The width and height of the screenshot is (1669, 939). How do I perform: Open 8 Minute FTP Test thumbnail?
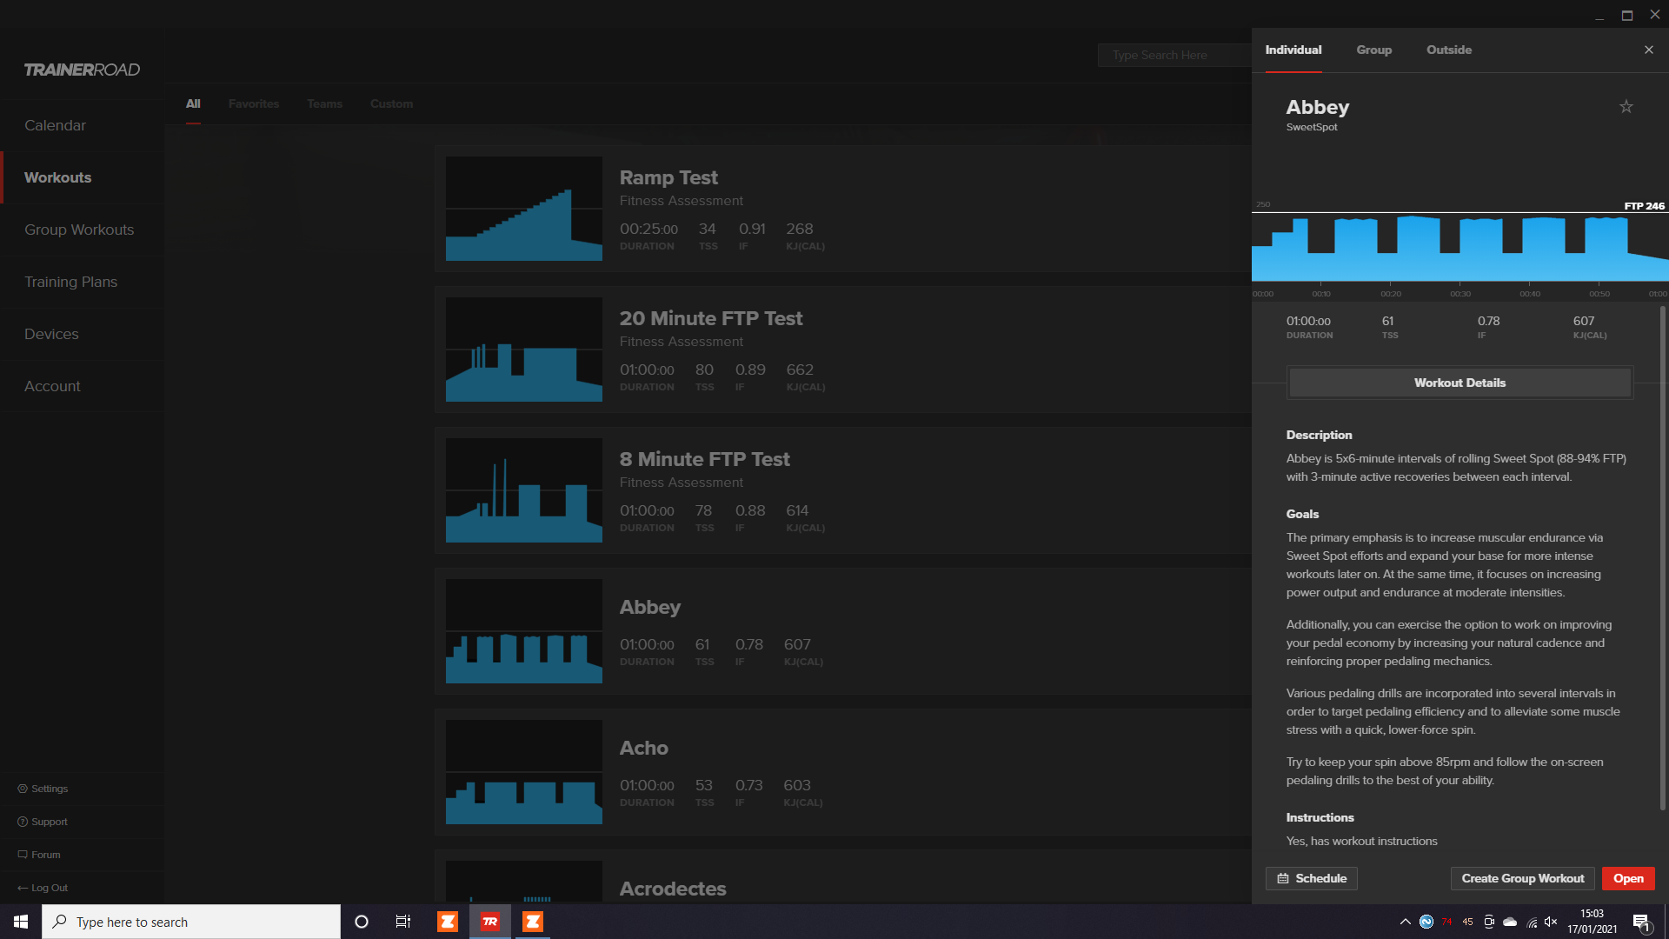click(524, 490)
